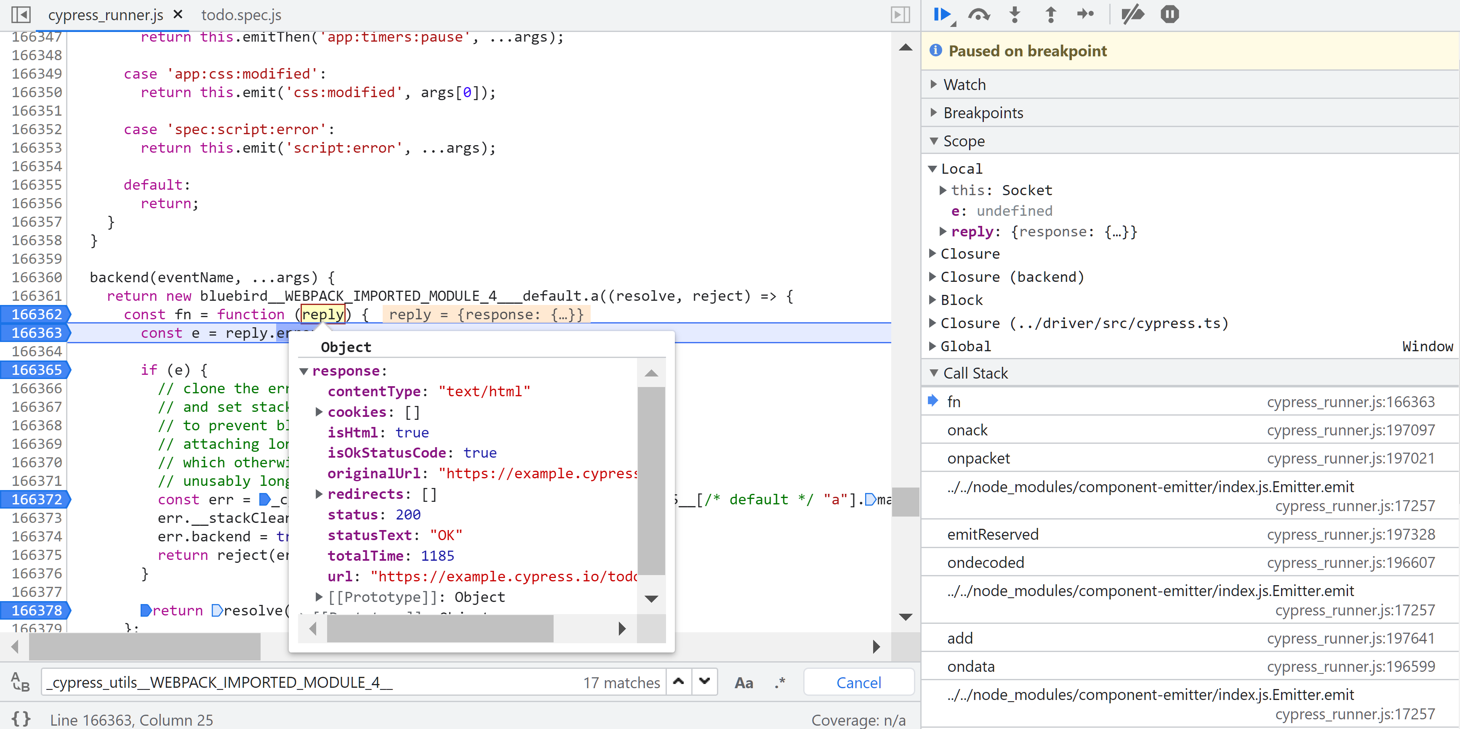Image resolution: width=1460 pixels, height=729 pixels.
Task: Click the Step button
Action: coord(1085,14)
